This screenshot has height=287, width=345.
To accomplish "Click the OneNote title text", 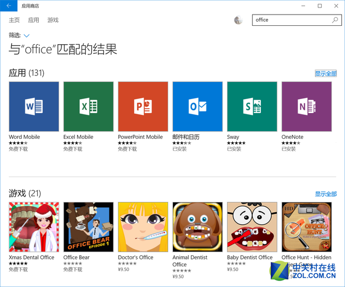I will [x=292, y=137].
